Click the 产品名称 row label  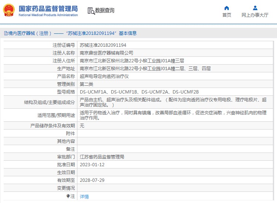(66, 76)
